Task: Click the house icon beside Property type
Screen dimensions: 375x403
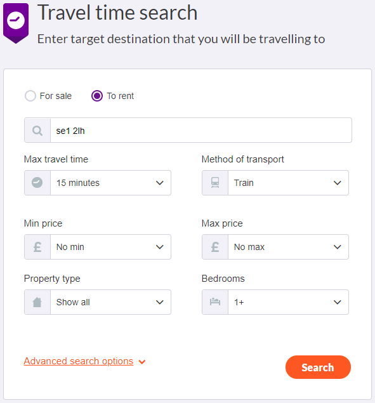Action: [x=37, y=302]
